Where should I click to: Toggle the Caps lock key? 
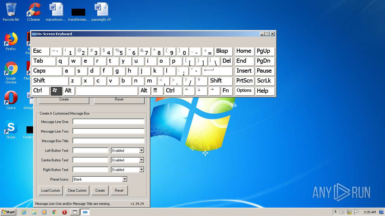(x=47, y=71)
